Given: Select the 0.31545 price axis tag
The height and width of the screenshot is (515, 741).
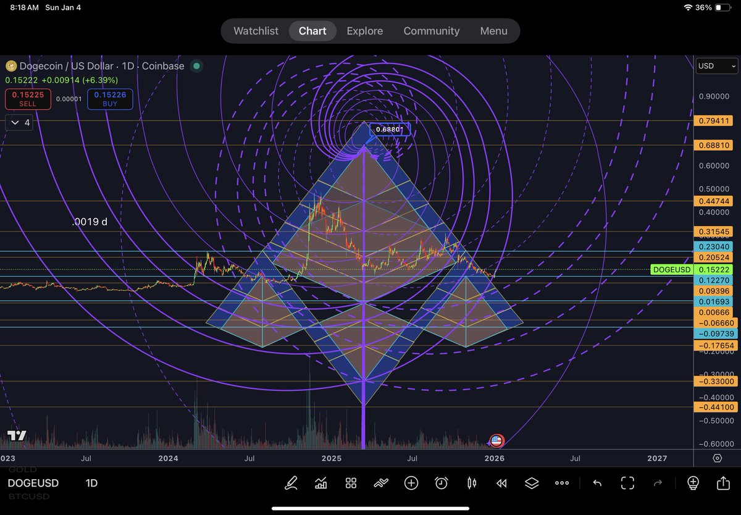Looking at the screenshot, I should pyautogui.click(x=713, y=232).
